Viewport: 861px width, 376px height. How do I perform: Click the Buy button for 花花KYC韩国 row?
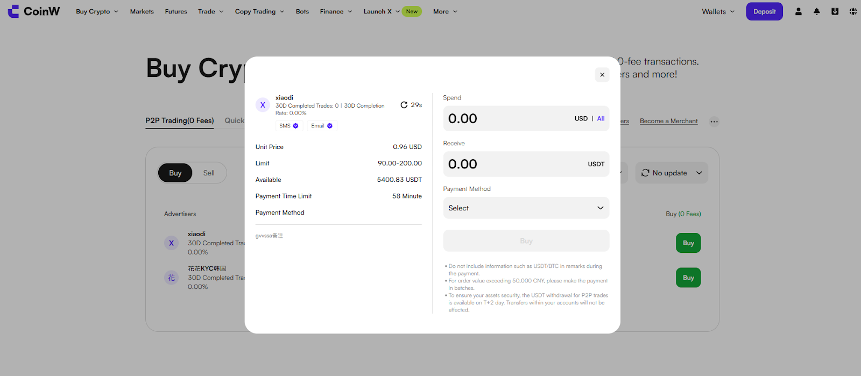tap(688, 278)
